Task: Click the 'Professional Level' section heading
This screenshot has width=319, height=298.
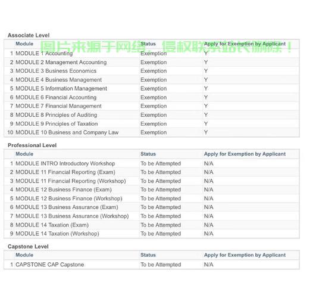Action: [x=32, y=145]
